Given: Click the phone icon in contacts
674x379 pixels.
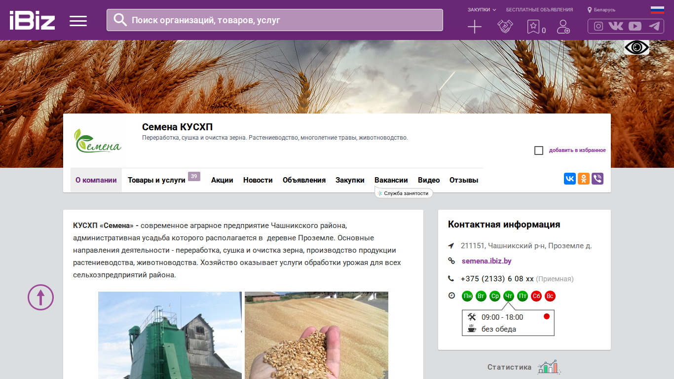Looking at the screenshot, I should [451, 279].
